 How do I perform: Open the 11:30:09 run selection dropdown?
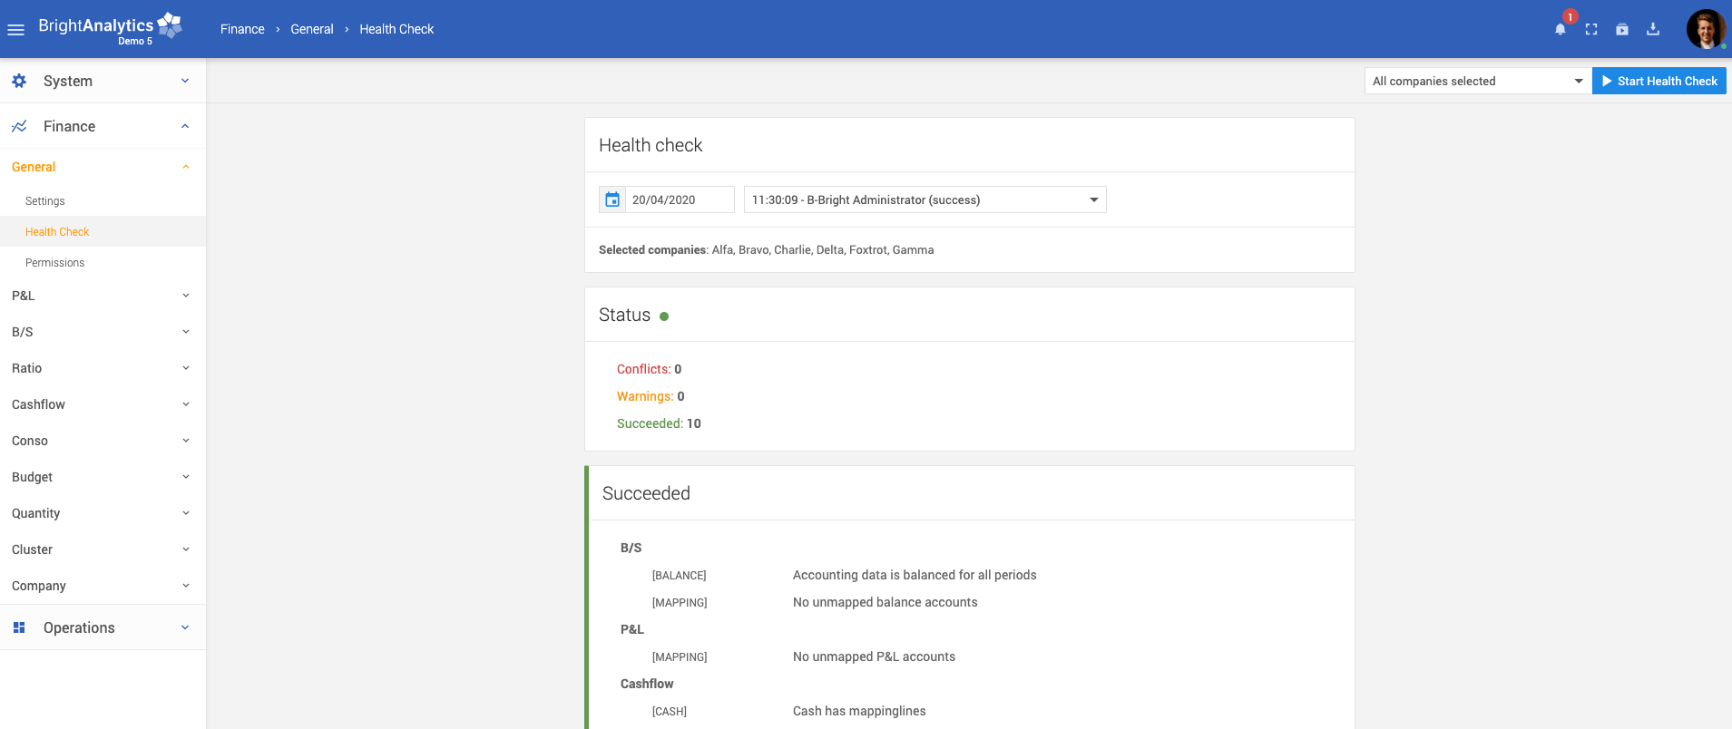pyautogui.click(x=925, y=199)
